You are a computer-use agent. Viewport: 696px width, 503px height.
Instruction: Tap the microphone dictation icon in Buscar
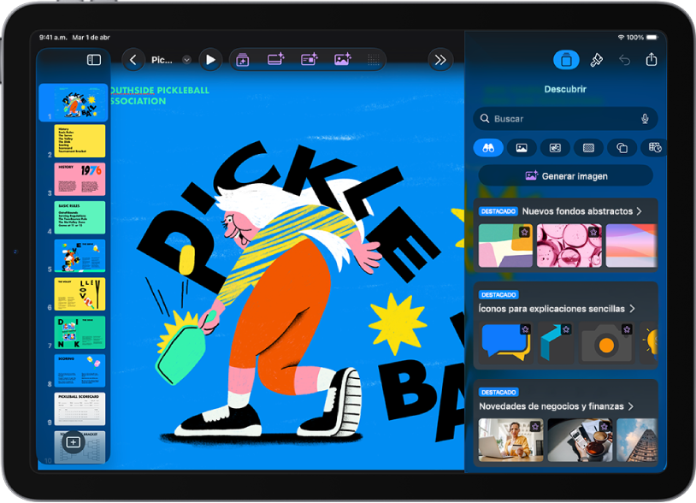click(645, 119)
